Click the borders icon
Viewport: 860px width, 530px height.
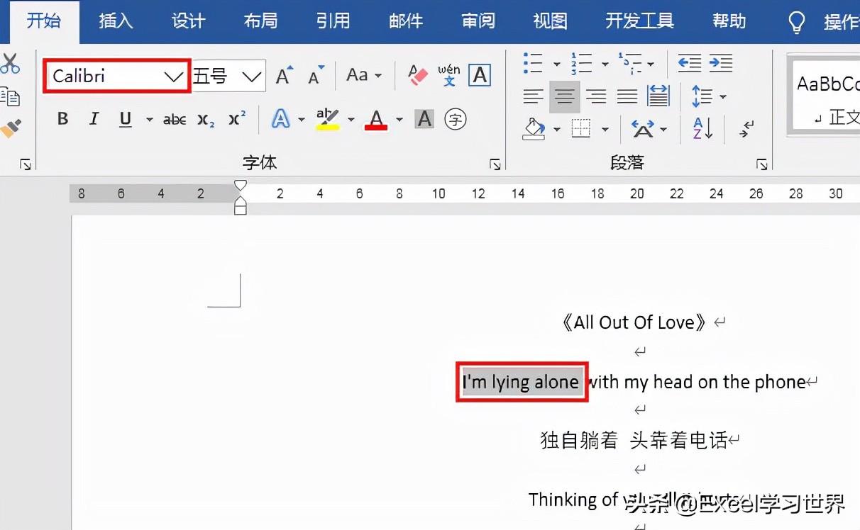point(581,129)
